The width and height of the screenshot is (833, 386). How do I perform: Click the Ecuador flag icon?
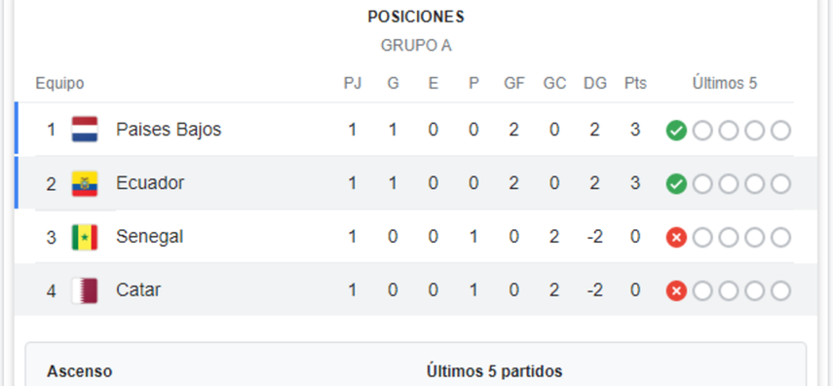click(x=85, y=183)
